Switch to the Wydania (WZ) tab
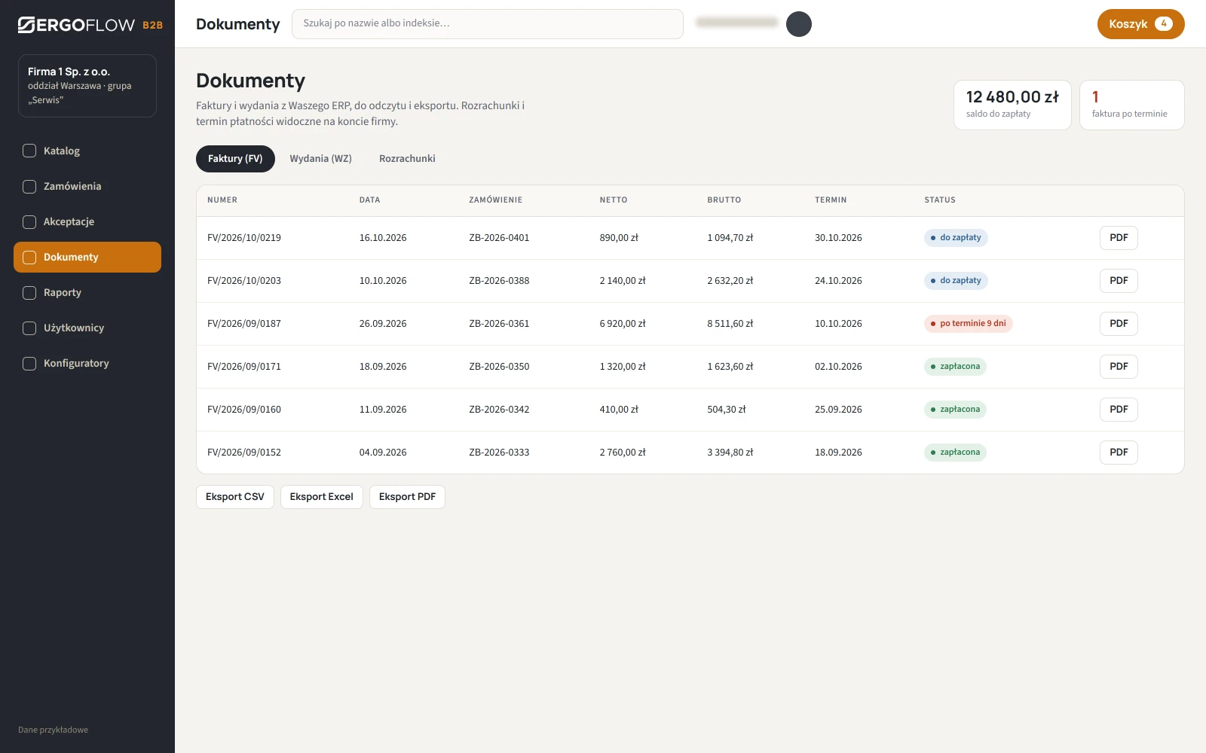The height and width of the screenshot is (753, 1206). tap(321, 158)
